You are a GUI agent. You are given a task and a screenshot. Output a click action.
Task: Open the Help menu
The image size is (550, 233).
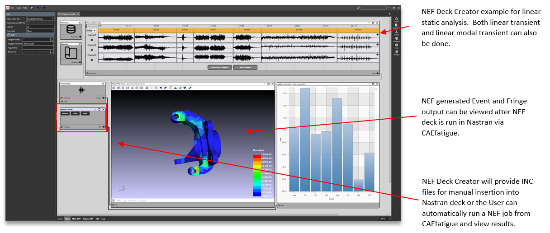pos(25,8)
